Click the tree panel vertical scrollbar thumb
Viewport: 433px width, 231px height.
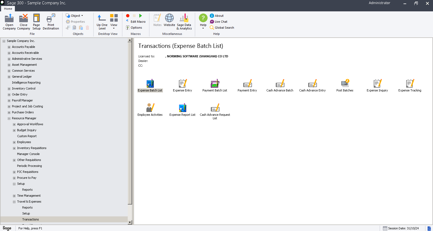(130, 123)
